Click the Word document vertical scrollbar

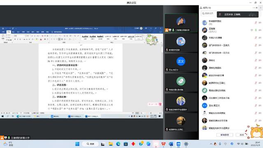click(162, 77)
